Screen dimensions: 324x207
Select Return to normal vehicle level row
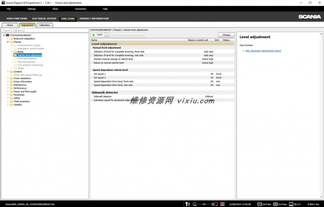(162, 63)
